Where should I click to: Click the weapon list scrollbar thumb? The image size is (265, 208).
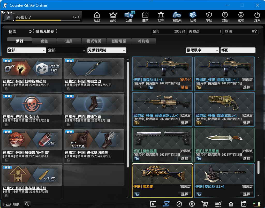point(258,167)
